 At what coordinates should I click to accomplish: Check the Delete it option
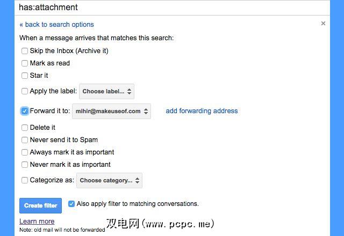[25, 128]
